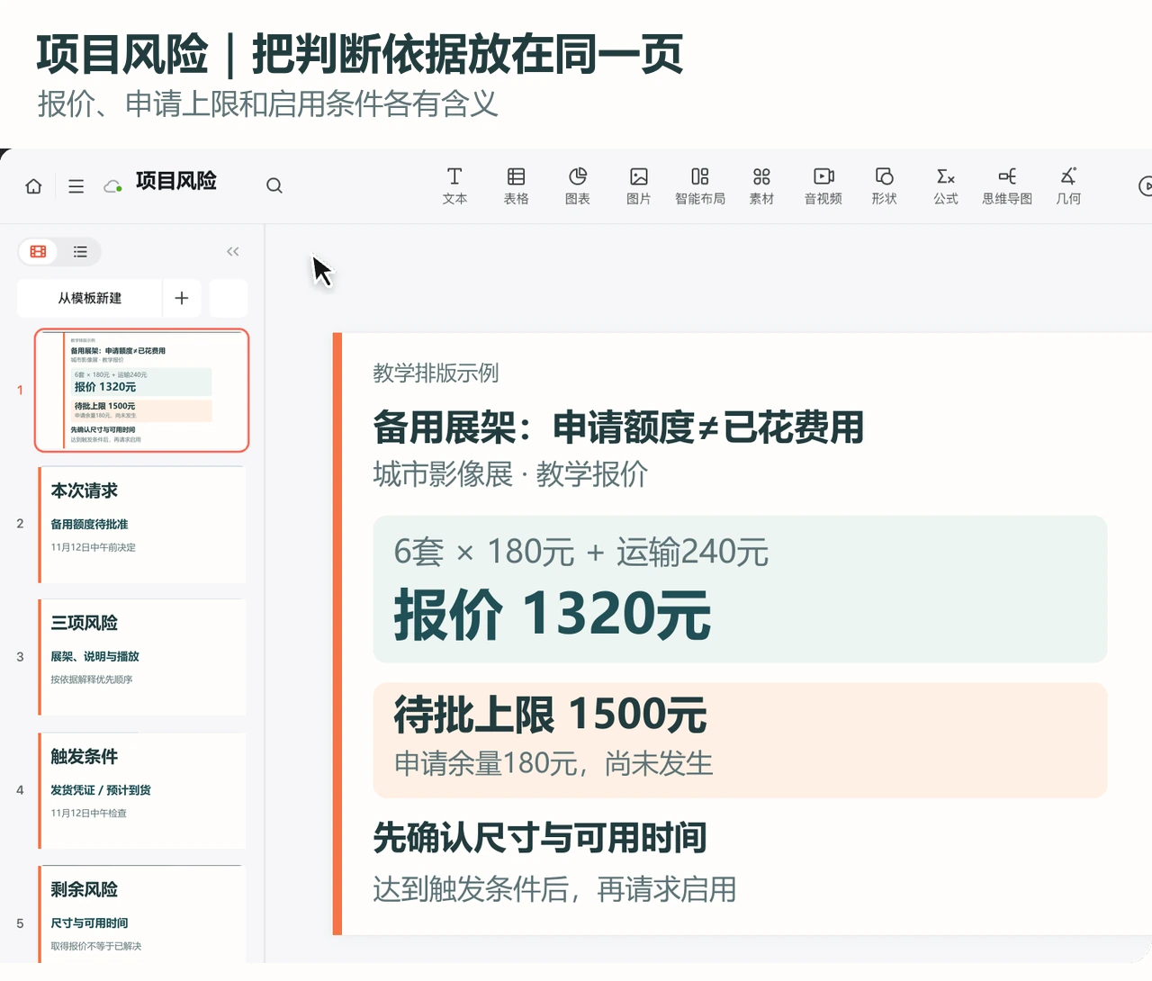Select slide 1 thumbnail 备用展架
1152x981 pixels.
pos(141,391)
